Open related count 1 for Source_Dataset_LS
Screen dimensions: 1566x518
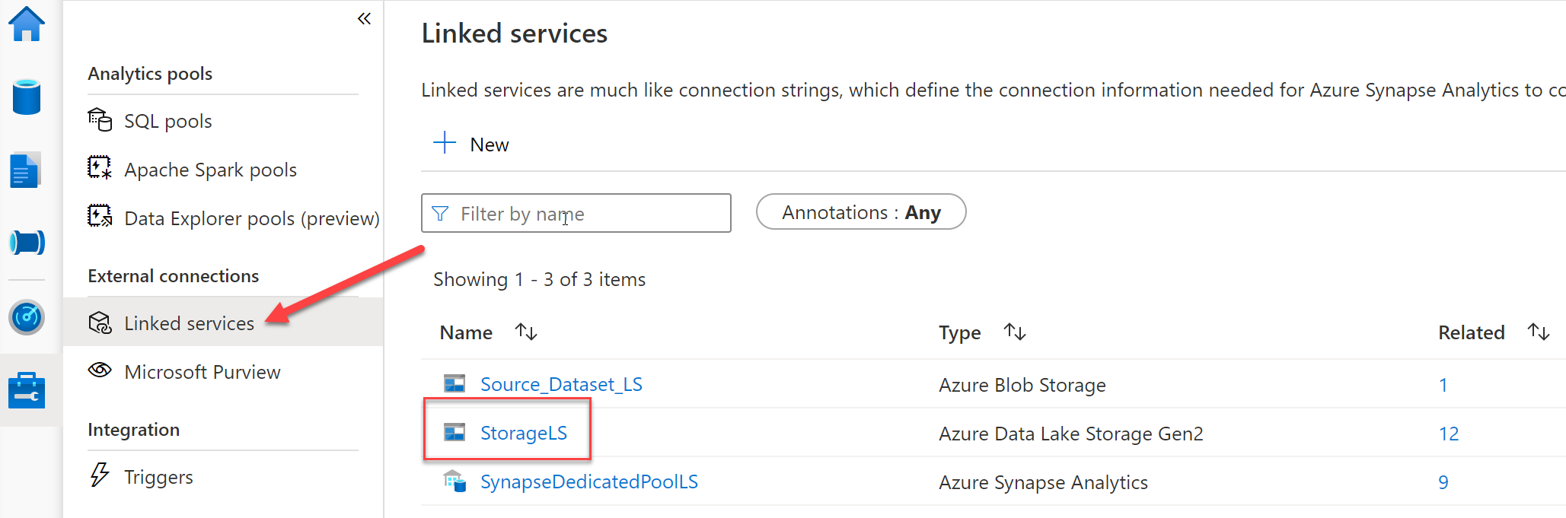point(1443,385)
